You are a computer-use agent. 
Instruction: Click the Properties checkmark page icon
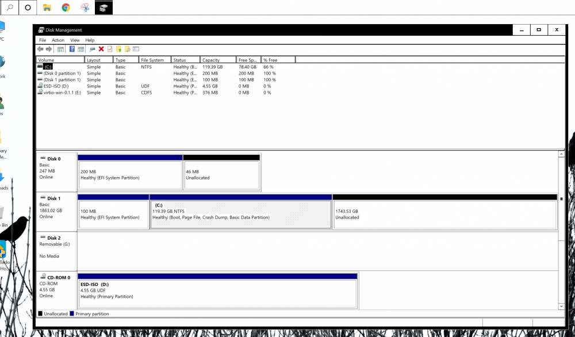click(x=110, y=49)
